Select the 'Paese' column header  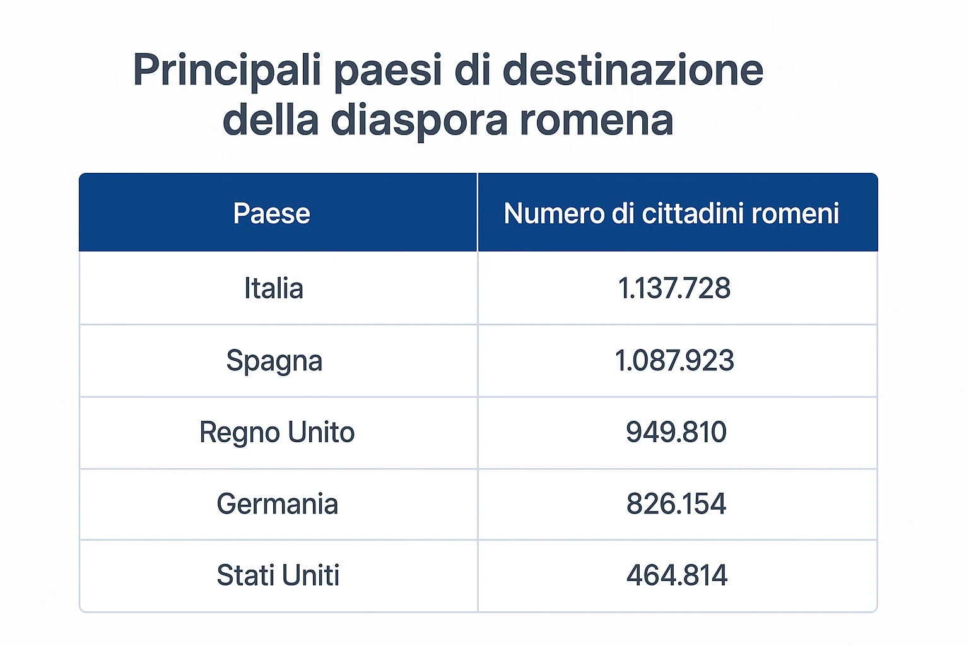tap(272, 213)
